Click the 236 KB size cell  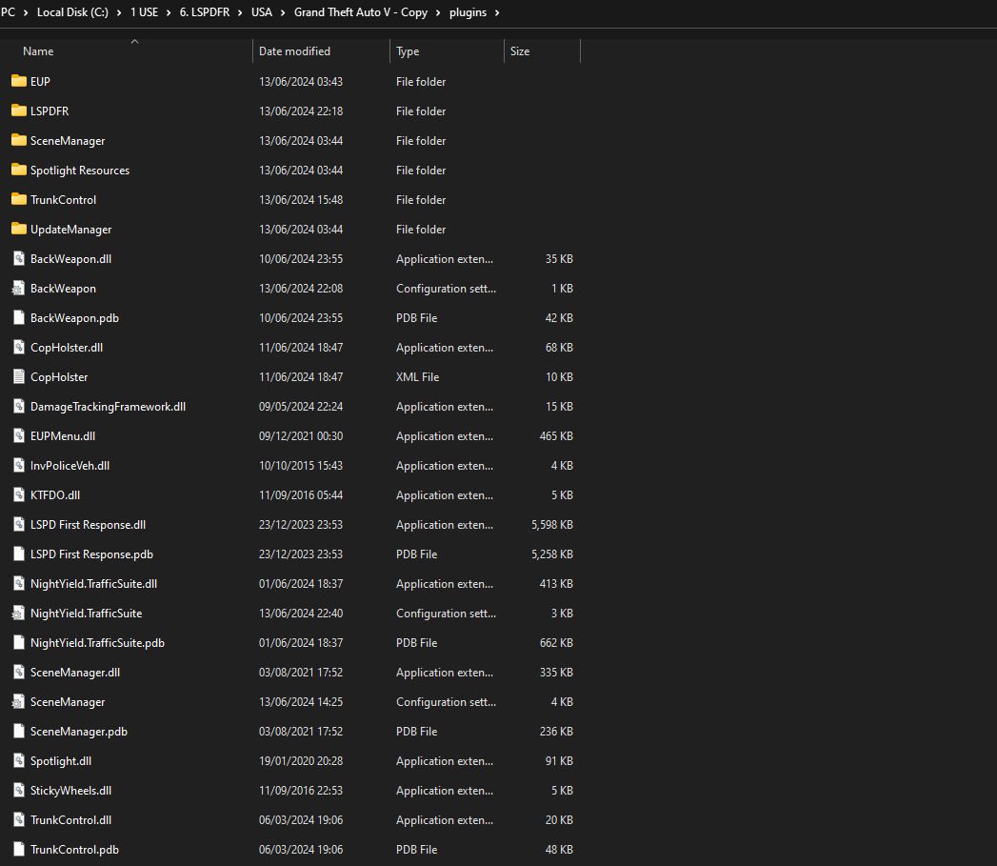pyautogui.click(x=556, y=732)
